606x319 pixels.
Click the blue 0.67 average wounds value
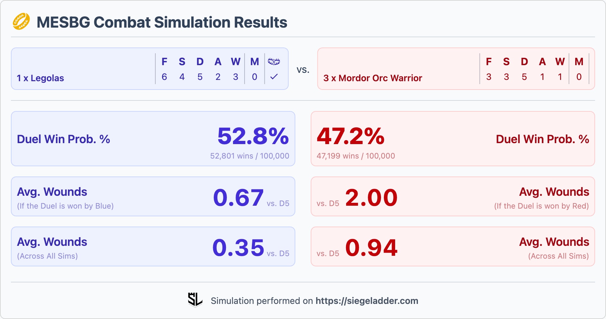238,197
